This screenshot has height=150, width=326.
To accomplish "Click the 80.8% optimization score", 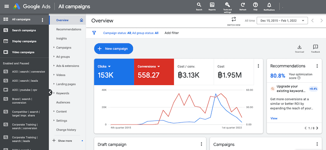I will tap(278, 76).
